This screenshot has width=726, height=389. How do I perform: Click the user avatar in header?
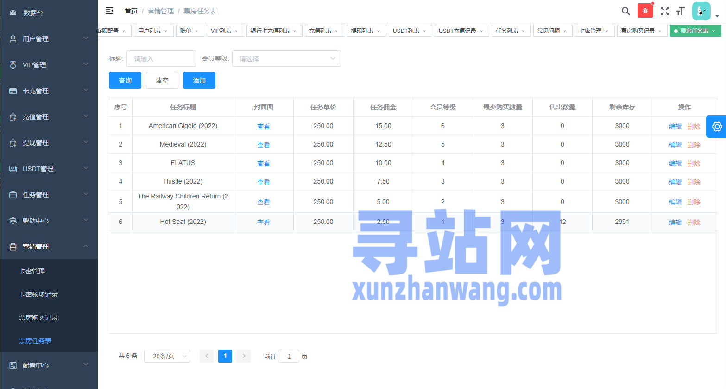(x=701, y=11)
